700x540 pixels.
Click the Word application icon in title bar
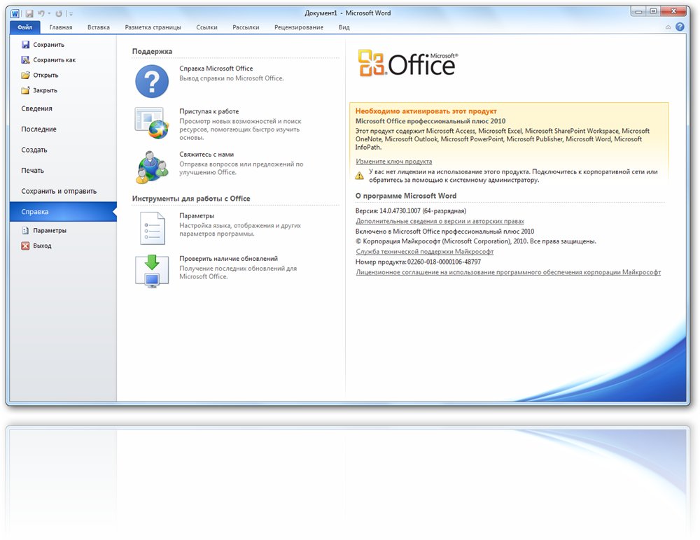click(15, 13)
